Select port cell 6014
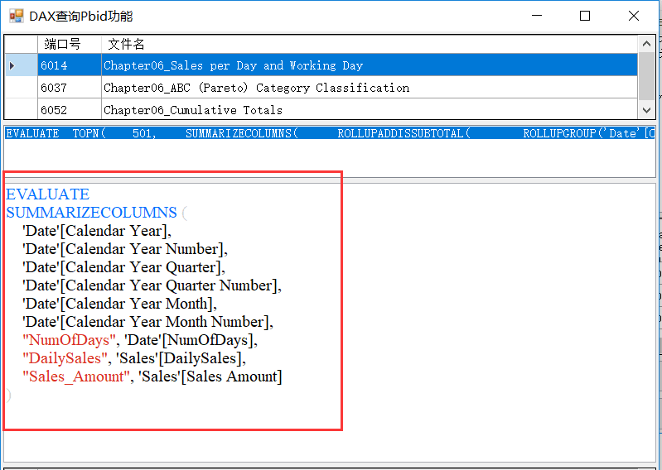662x470 pixels. tap(70, 65)
